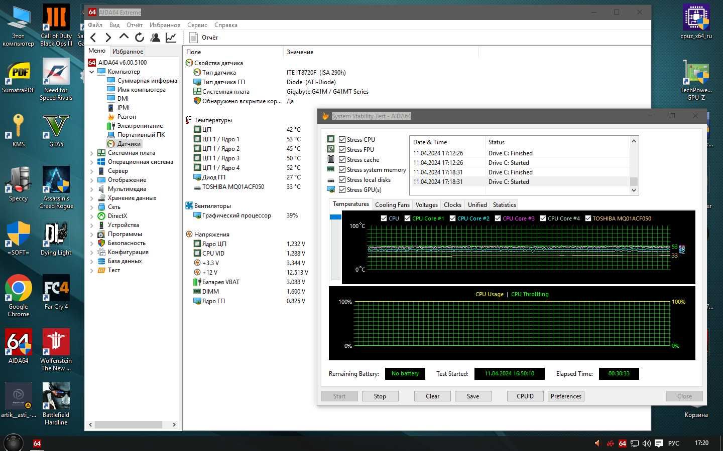723x451 pixels.
Task: Open the cpuz_x64_ru desktop icon
Action: [x=696, y=22]
